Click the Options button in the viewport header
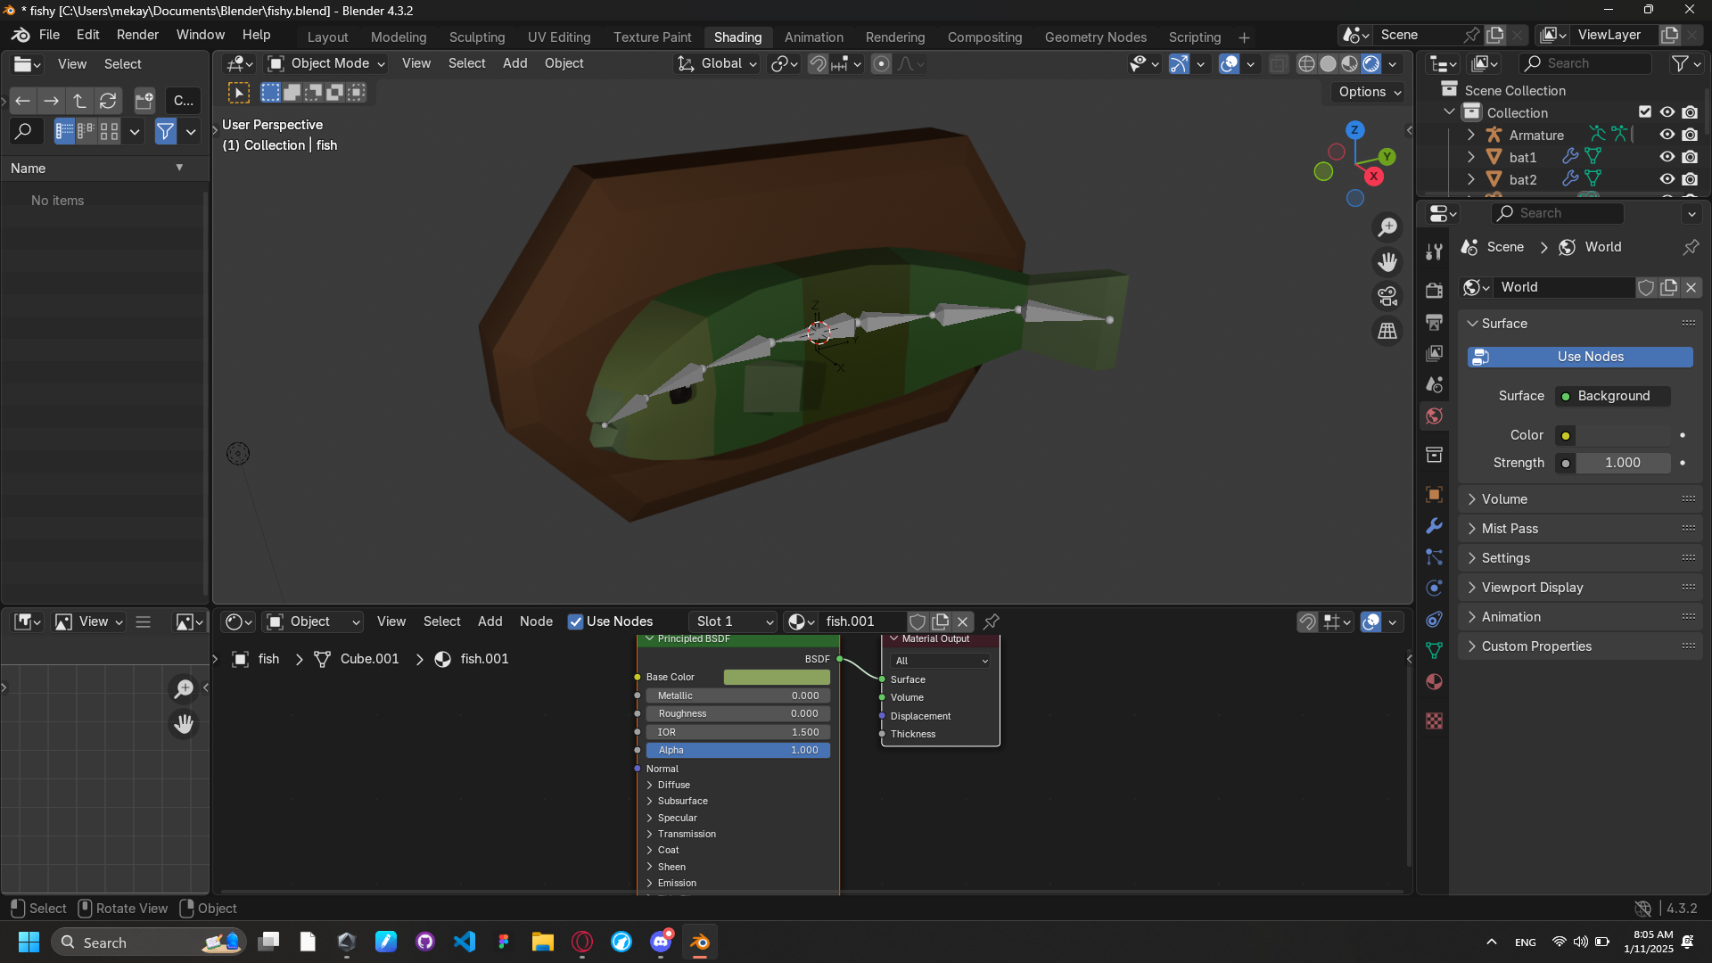Image resolution: width=1712 pixels, height=963 pixels. click(x=1370, y=92)
